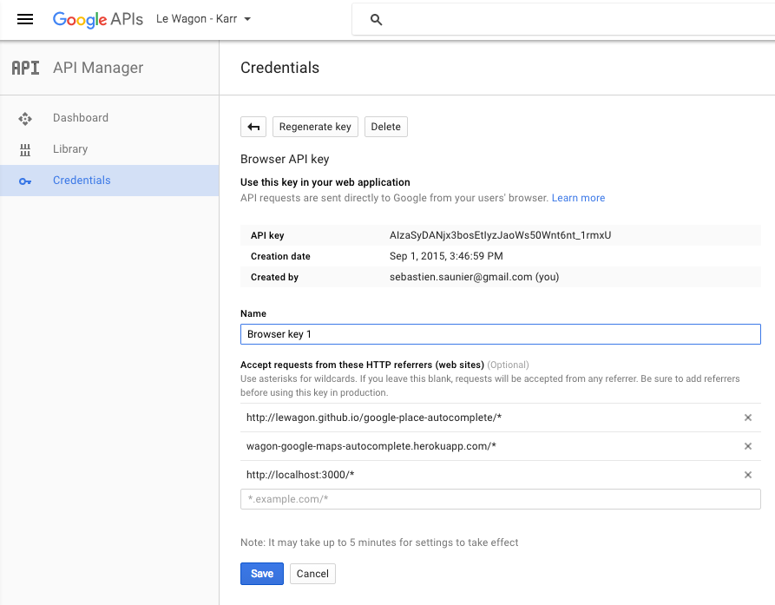Open the Le Wagon - Karr project dropdown

204,19
